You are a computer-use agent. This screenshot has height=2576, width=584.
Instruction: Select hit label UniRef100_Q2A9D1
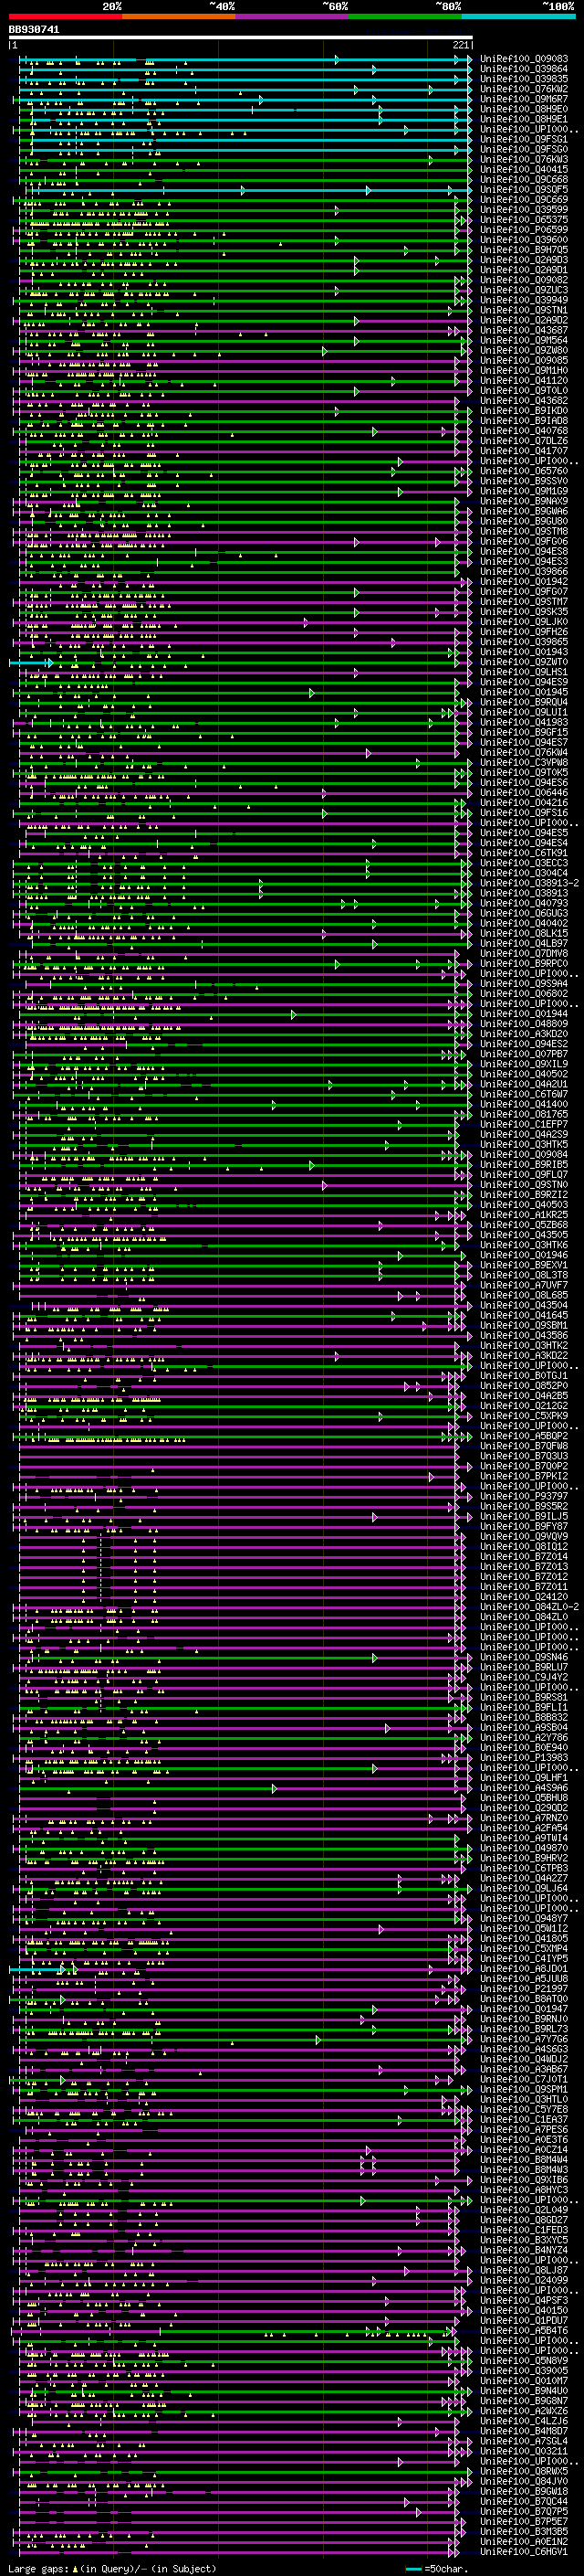coord(524,270)
